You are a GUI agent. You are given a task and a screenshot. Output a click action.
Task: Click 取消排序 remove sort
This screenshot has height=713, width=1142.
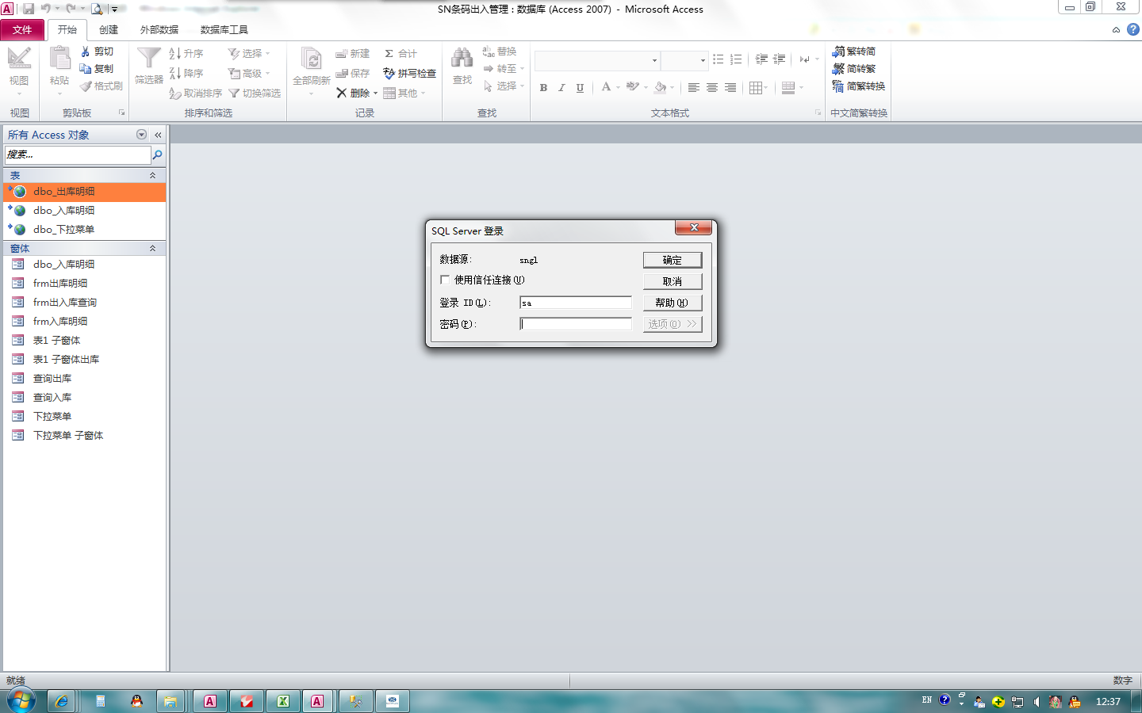[195, 93]
